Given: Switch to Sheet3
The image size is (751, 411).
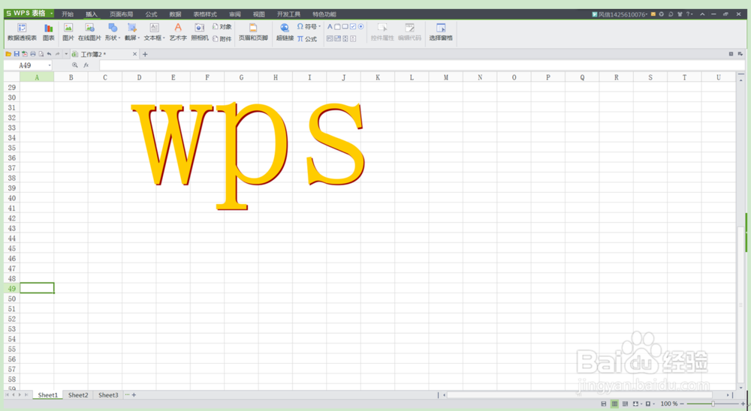Looking at the screenshot, I should coord(108,395).
